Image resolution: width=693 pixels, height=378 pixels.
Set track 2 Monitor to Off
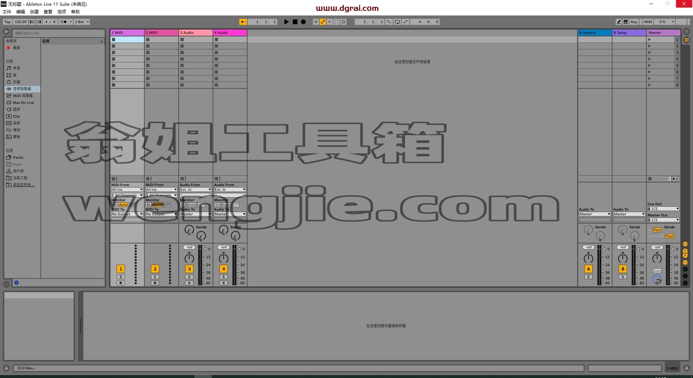[167, 205]
